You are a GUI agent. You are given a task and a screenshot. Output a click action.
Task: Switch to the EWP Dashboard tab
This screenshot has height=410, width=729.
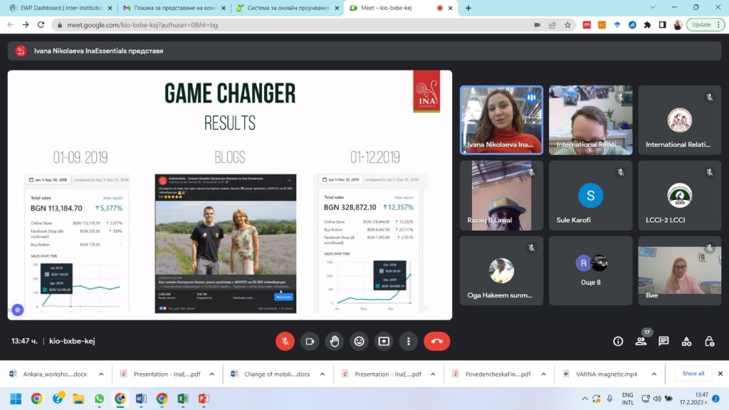click(61, 8)
